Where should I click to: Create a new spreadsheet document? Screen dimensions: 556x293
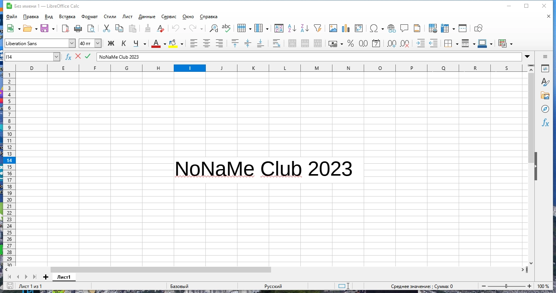coord(11,28)
